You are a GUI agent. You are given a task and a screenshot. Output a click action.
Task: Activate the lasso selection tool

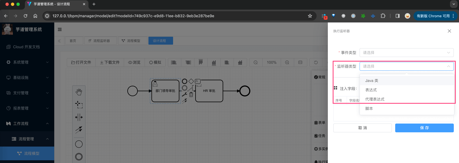pos(79,105)
